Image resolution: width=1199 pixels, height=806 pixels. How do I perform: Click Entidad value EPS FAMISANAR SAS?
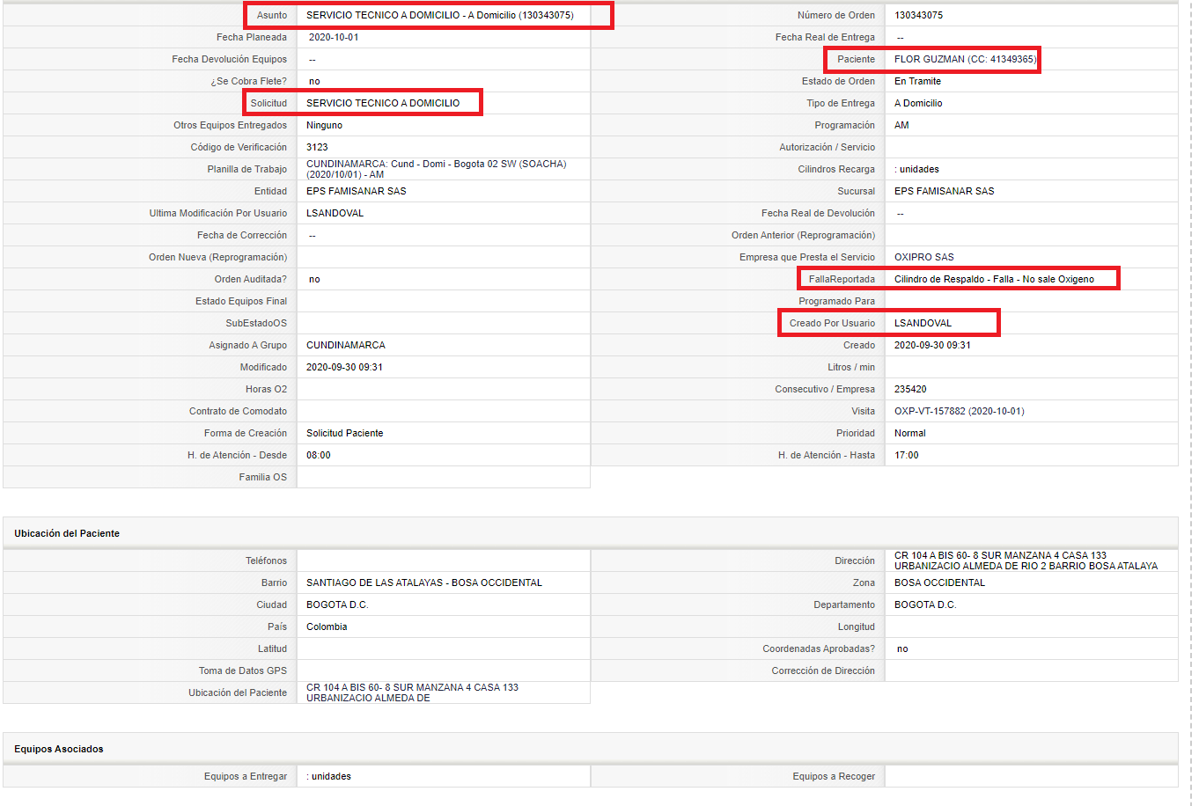[357, 191]
